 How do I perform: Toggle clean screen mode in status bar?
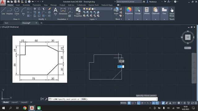(x=192, y=103)
